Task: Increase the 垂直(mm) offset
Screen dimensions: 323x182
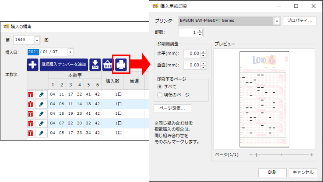Action: (203, 63)
